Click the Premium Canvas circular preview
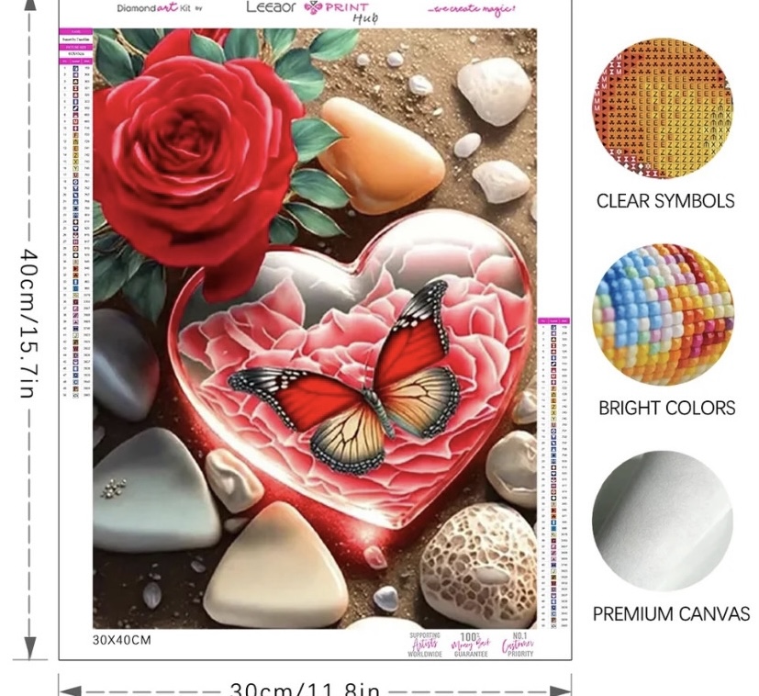The image size is (759, 696). click(663, 521)
